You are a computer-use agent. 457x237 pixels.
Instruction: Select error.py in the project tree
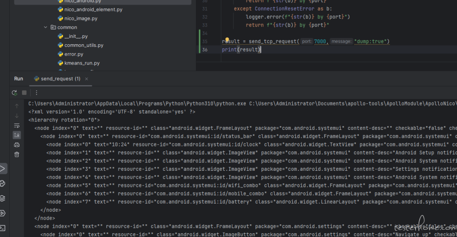click(x=74, y=54)
